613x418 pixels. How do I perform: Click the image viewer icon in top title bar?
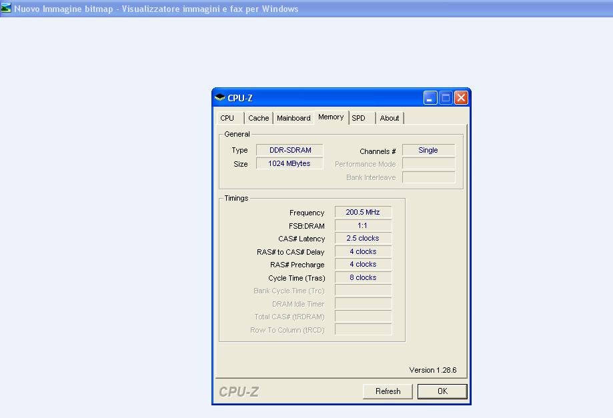pos(6,7)
